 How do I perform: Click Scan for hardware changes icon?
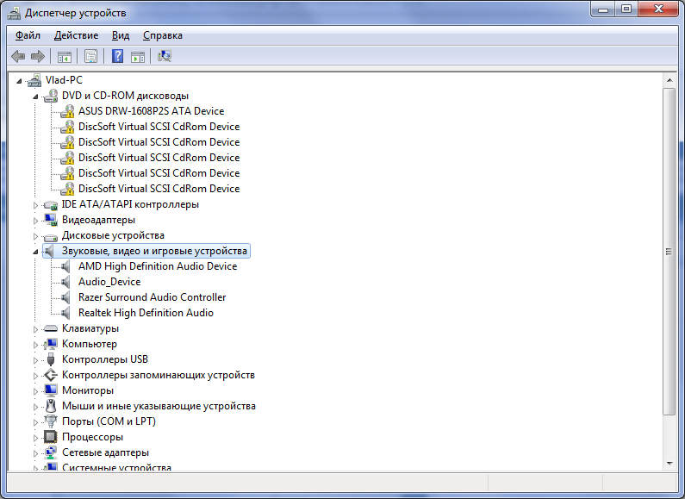point(165,56)
